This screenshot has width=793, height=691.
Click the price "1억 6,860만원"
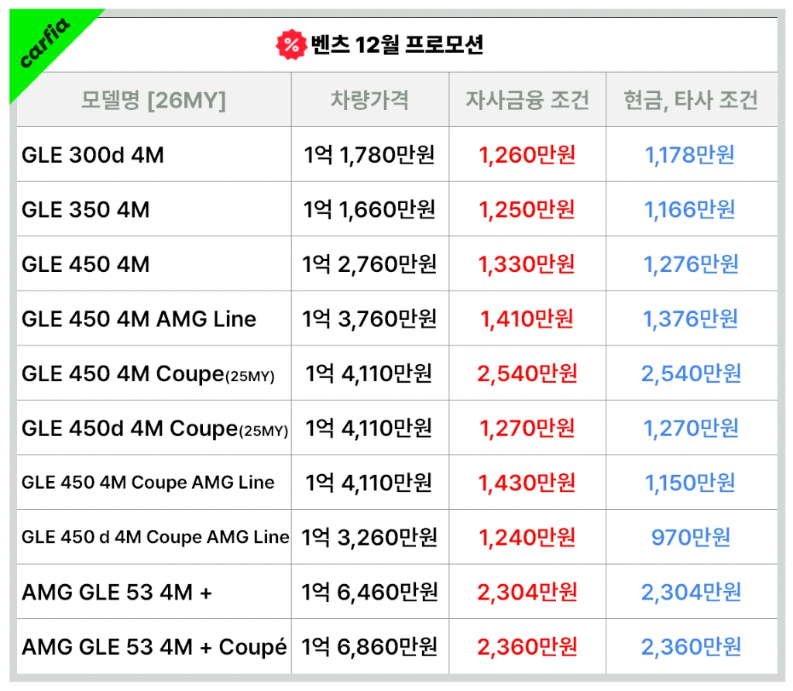tap(369, 647)
